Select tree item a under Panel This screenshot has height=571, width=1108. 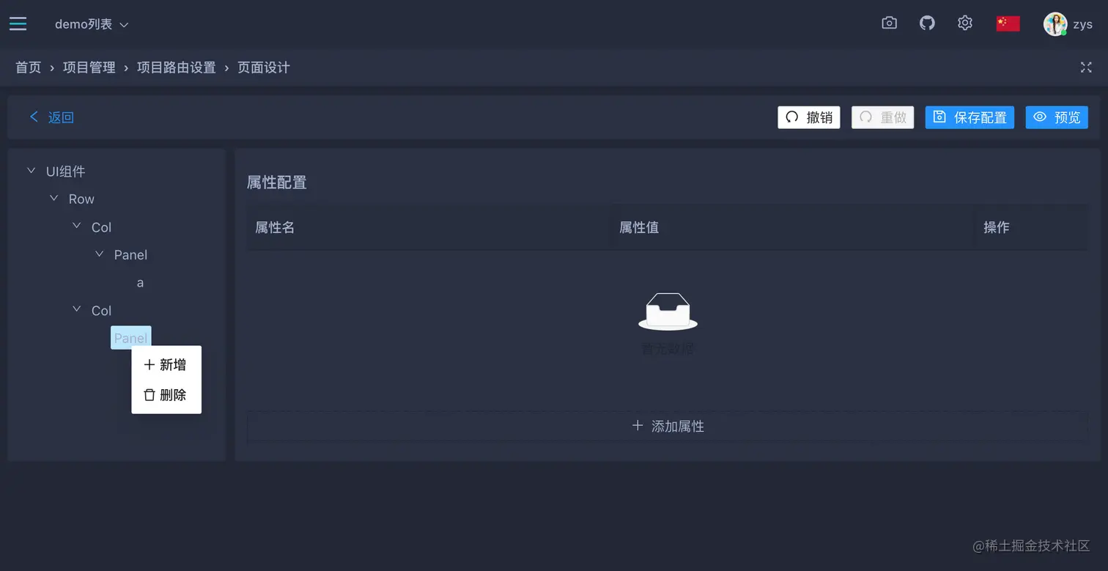click(140, 282)
